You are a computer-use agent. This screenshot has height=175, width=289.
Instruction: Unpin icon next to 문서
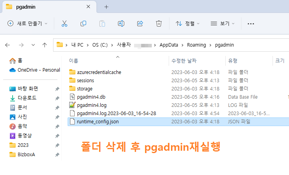click(57, 108)
